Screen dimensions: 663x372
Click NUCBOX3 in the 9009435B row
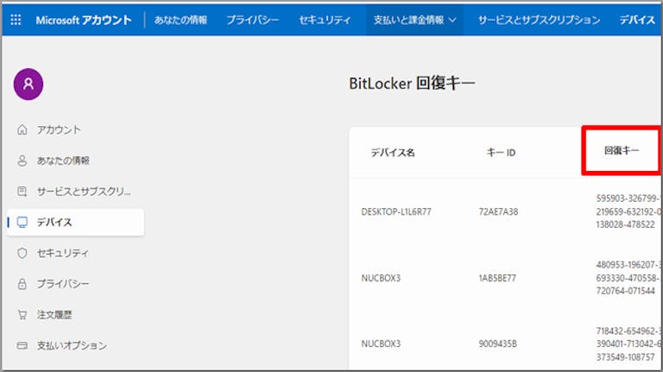click(x=381, y=344)
